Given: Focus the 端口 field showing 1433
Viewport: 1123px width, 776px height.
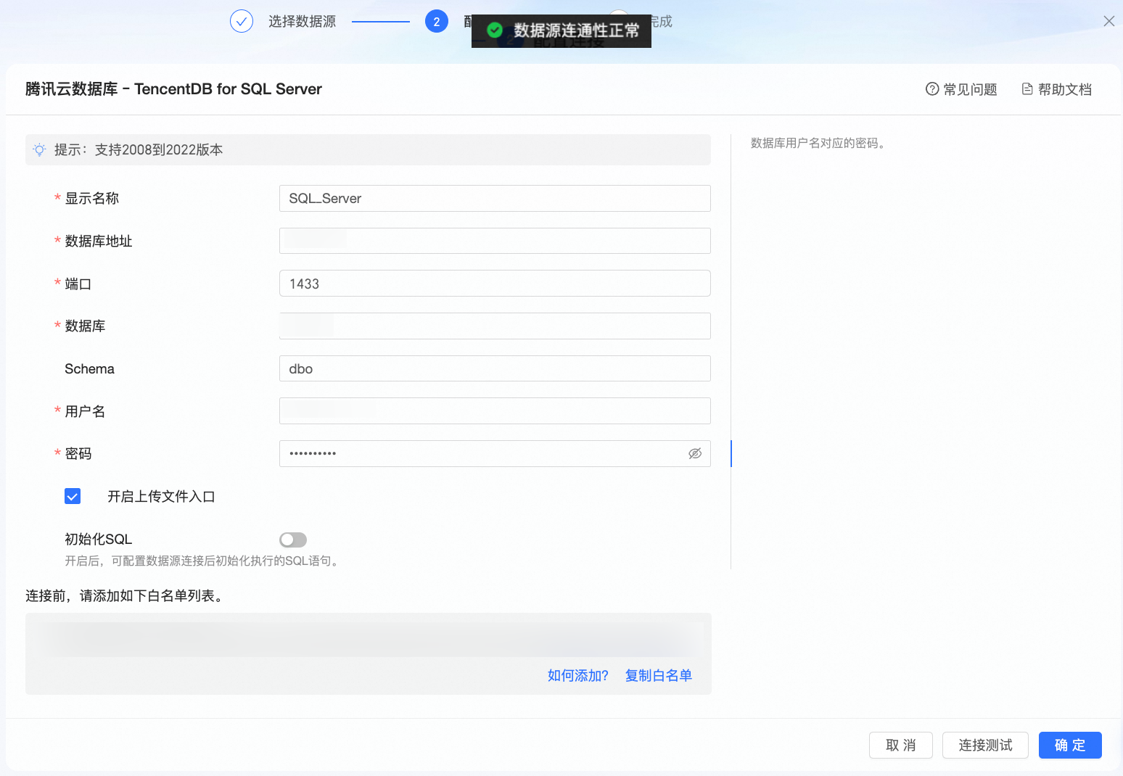Looking at the screenshot, I should point(495,284).
